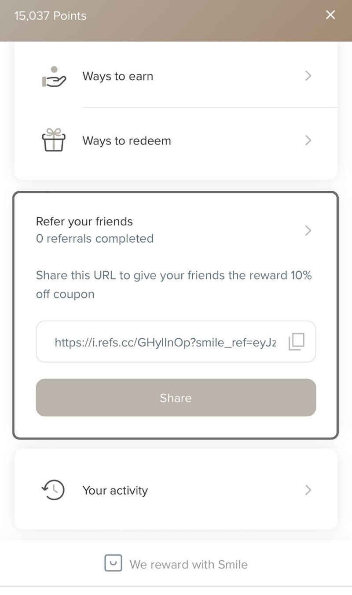Tap the copy icon beside the referral URL

click(x=297, y=342)
